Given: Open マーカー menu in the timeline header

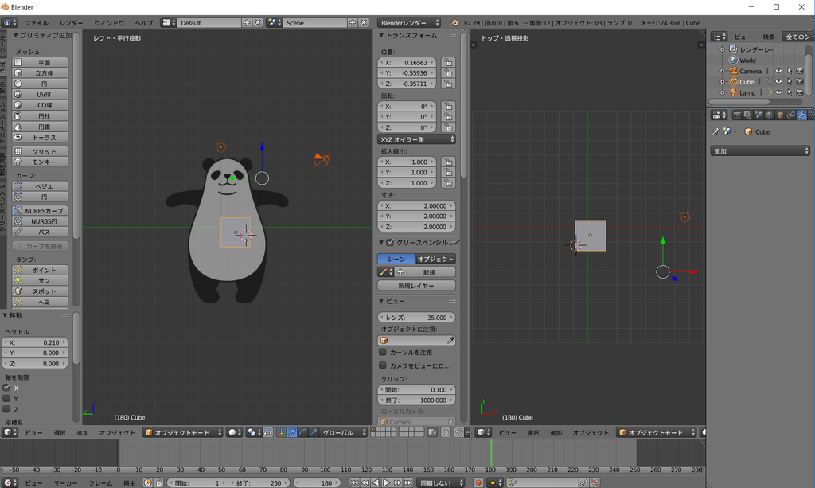Looking at the screenshot, I should pos(65,482).
